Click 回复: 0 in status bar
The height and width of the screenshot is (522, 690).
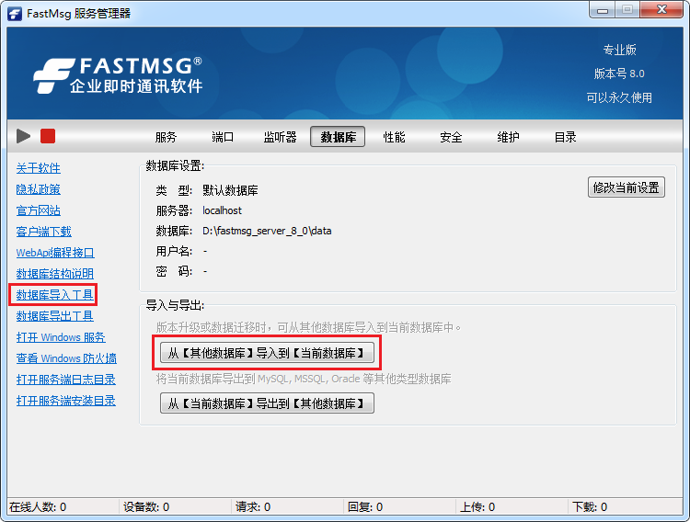pos(365,507)
